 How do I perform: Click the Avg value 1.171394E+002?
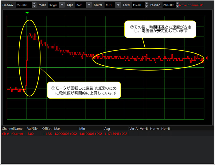[x=116, y=134]
